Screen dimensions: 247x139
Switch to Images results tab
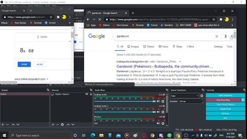coord(133,46)
